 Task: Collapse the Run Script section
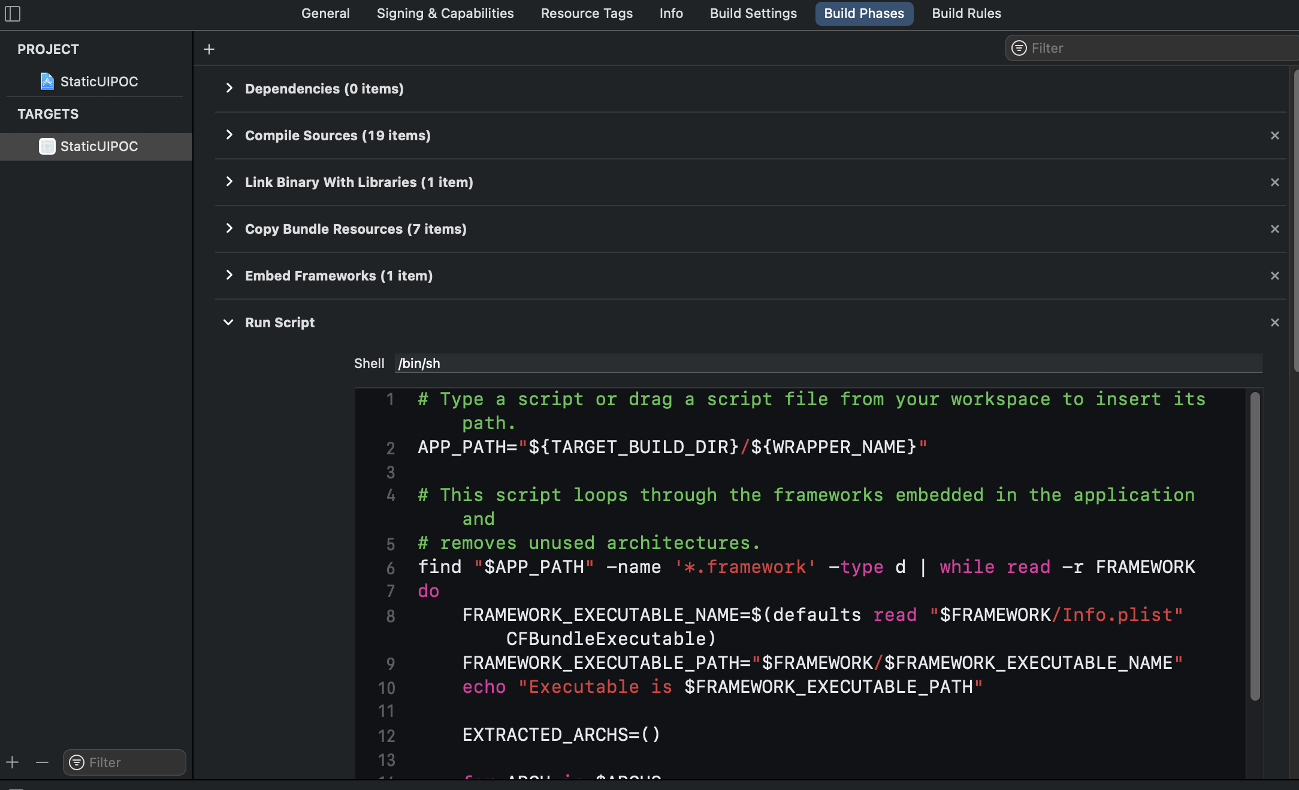tap(228, 322)
